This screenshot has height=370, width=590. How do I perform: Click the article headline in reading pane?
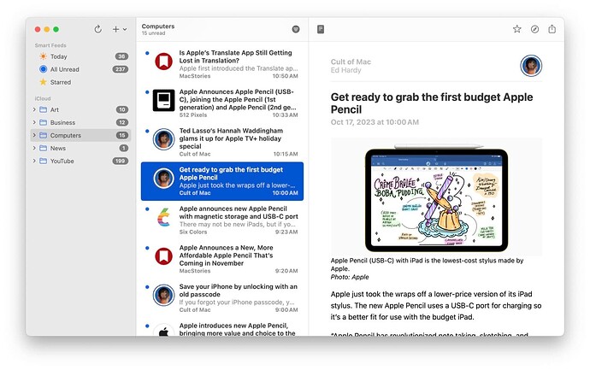[x=432, y=103]
